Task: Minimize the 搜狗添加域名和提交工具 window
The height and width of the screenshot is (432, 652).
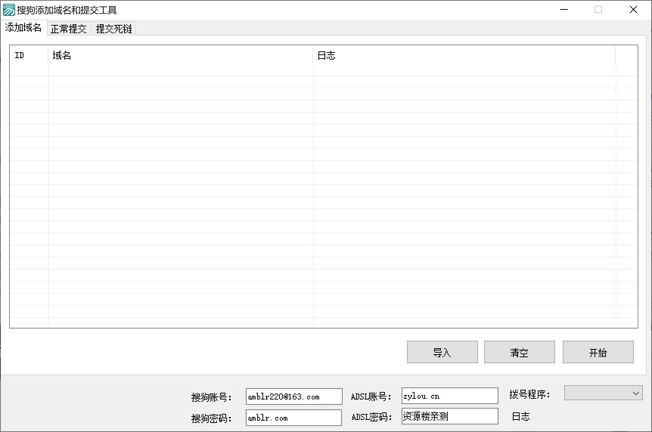Action: pyautogui.click(x=563, y=9)
